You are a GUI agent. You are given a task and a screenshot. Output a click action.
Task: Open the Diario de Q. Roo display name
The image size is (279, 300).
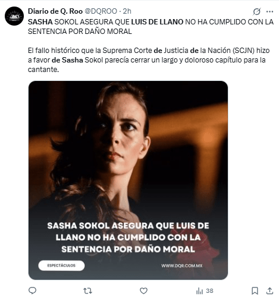click(x=55, y=11)
